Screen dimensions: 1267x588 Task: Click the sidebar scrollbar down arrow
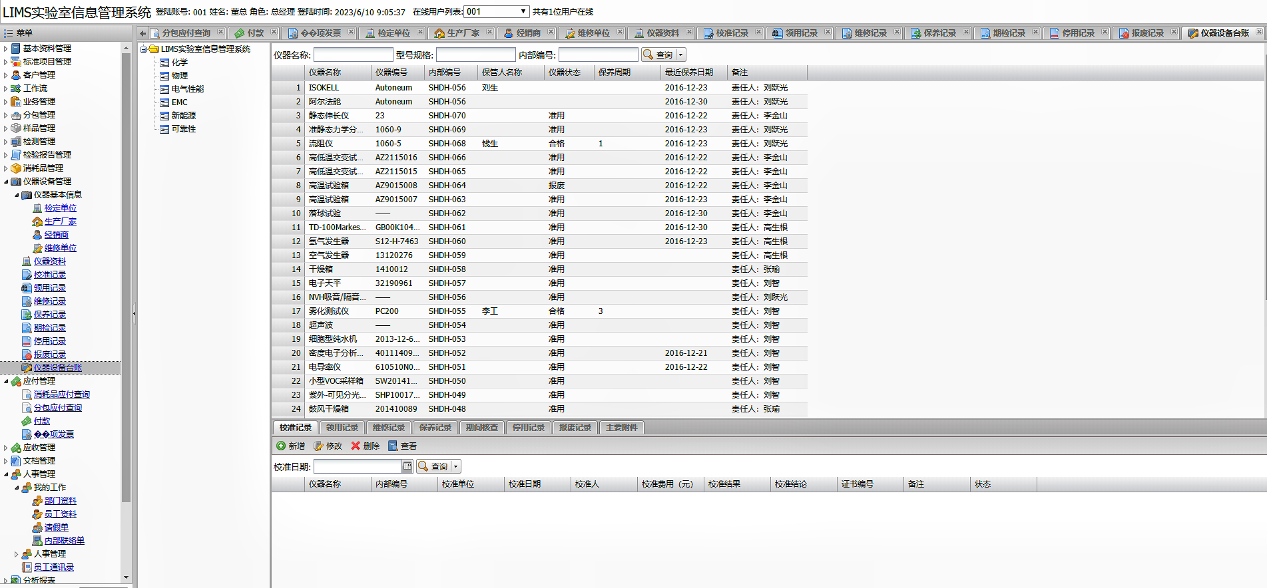[x=126, y=577]
